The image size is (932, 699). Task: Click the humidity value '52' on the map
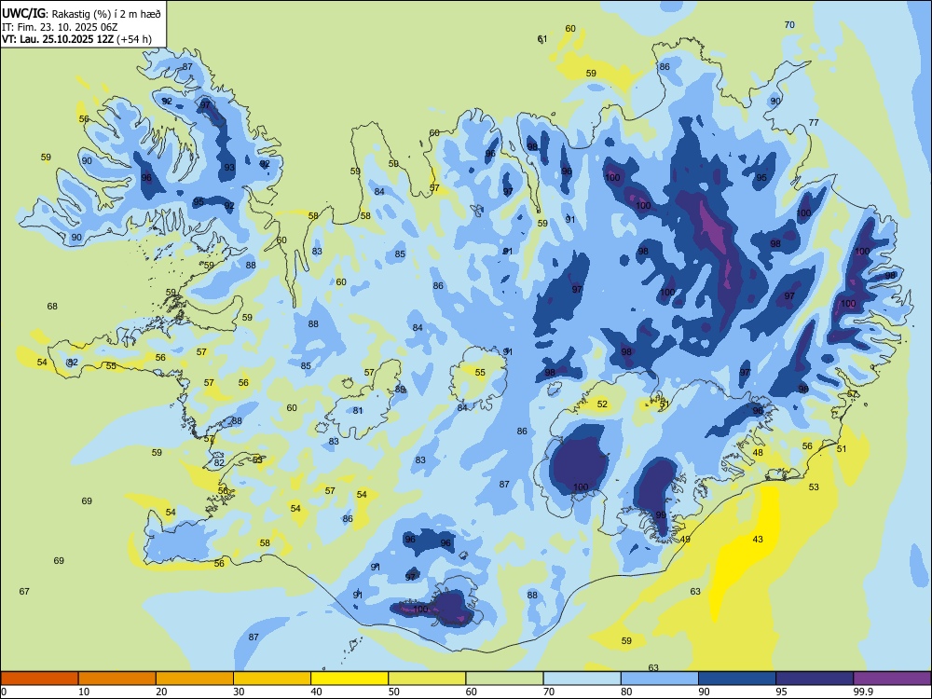coord(603,404)
